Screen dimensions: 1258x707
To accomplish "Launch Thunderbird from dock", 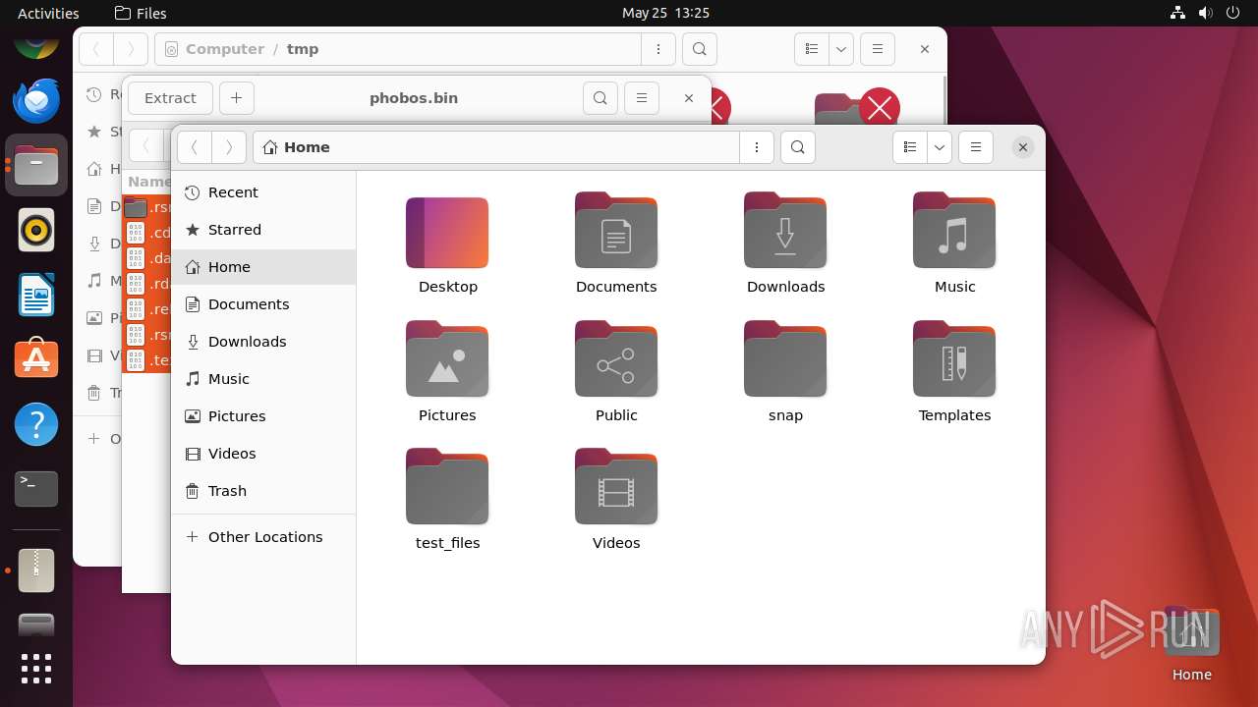I will coord(36,100).
